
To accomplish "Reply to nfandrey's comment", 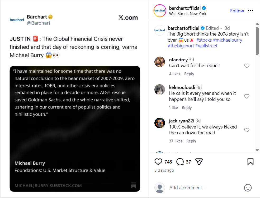I will [189, 74].
